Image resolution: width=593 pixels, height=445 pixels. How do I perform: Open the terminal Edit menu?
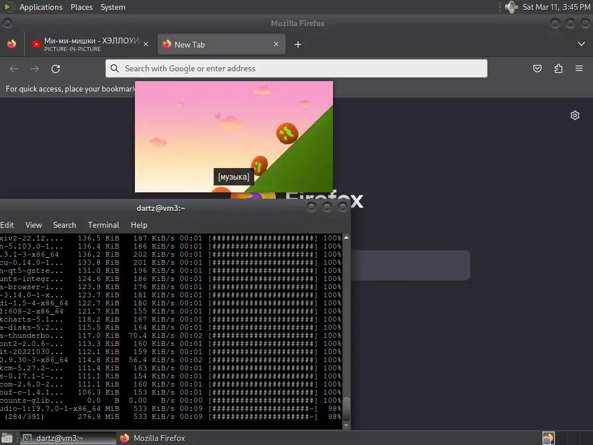click(x=6, y=225)
